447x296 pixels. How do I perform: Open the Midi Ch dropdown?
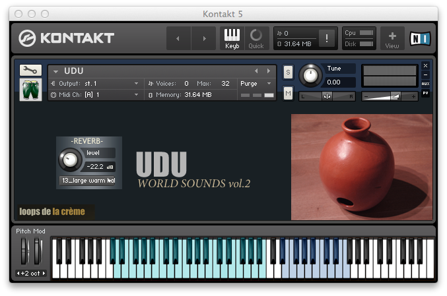96,95
